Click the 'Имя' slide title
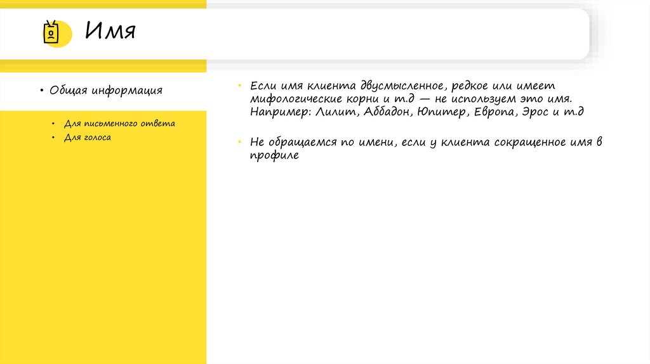Image resolution: width=650 pixels, height=364 pixels. (110, 30)
